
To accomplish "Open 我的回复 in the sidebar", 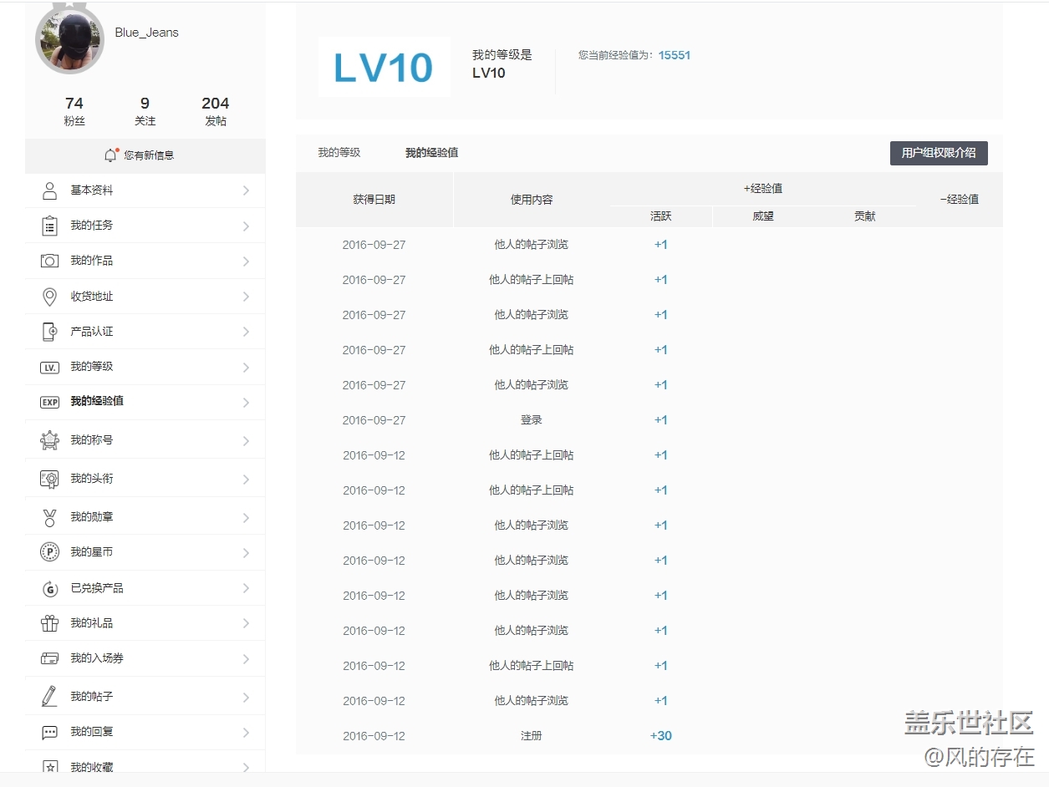I will coord(92,732).
